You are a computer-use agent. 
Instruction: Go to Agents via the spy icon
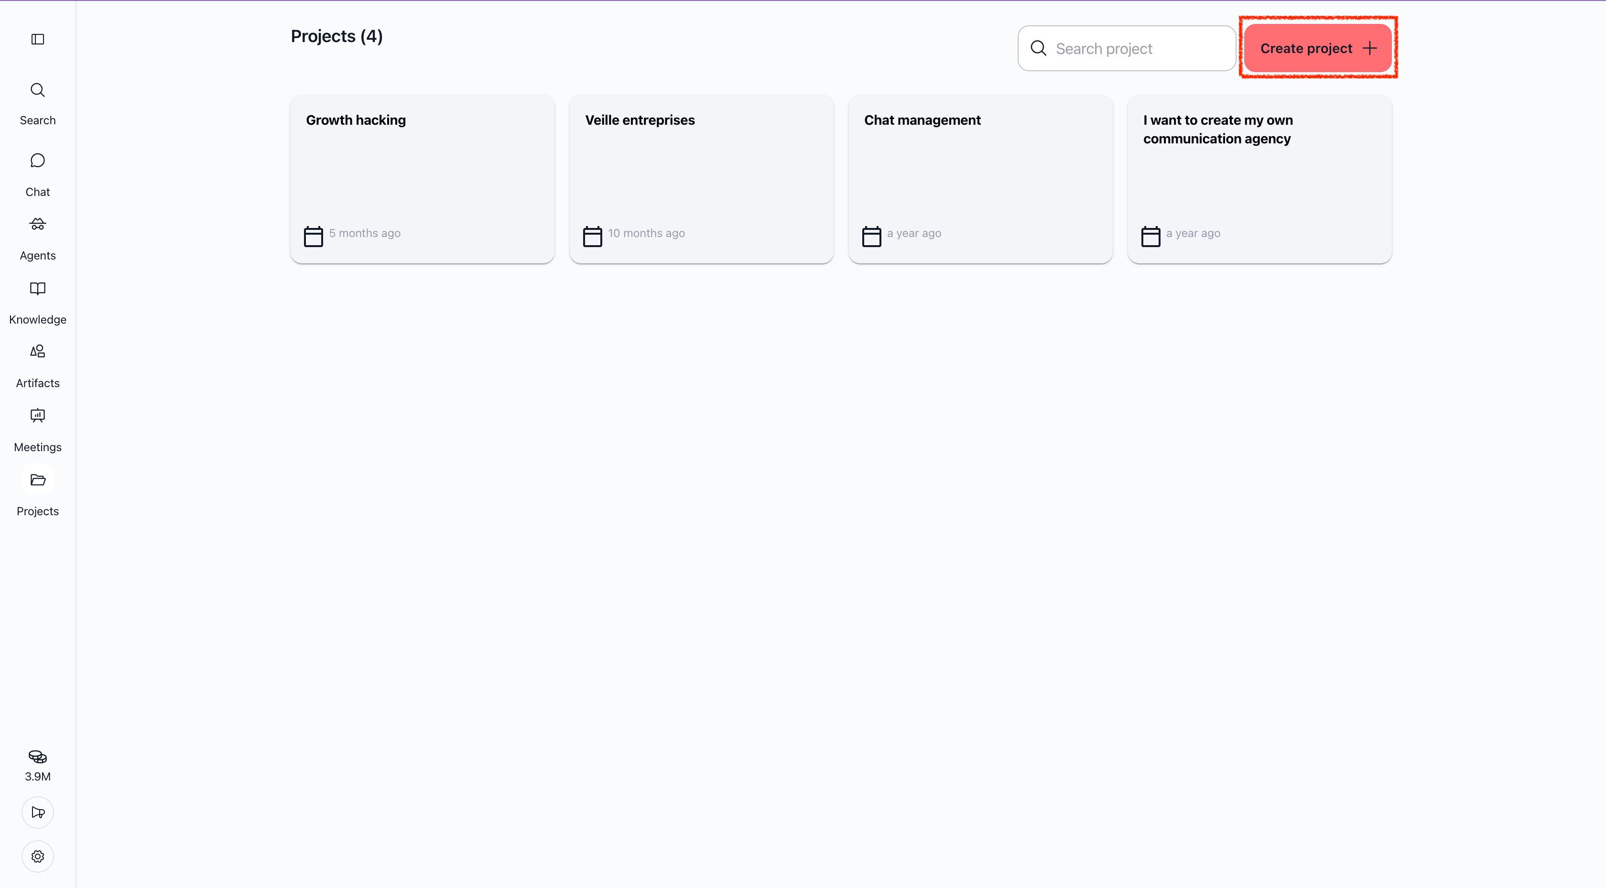tap(37, 224)
